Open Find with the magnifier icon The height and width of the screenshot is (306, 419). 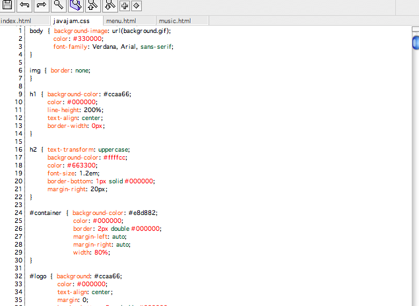pyautogui.click(x=59, y=5)
